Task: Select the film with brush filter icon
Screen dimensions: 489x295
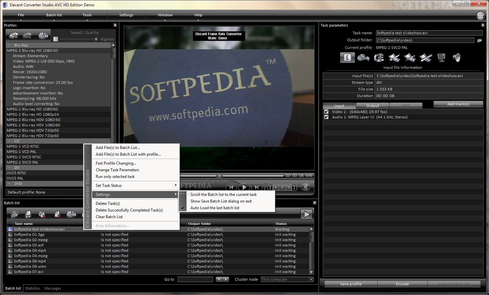Action: click(395, 58)
